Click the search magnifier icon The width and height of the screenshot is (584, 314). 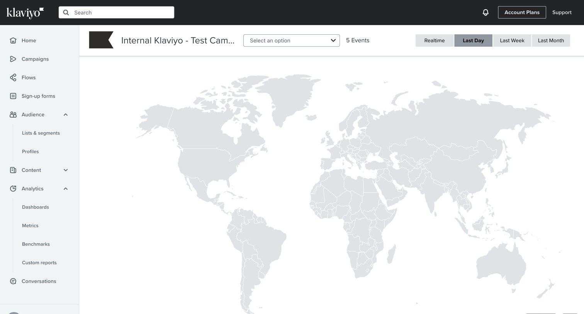click(66, 12)
